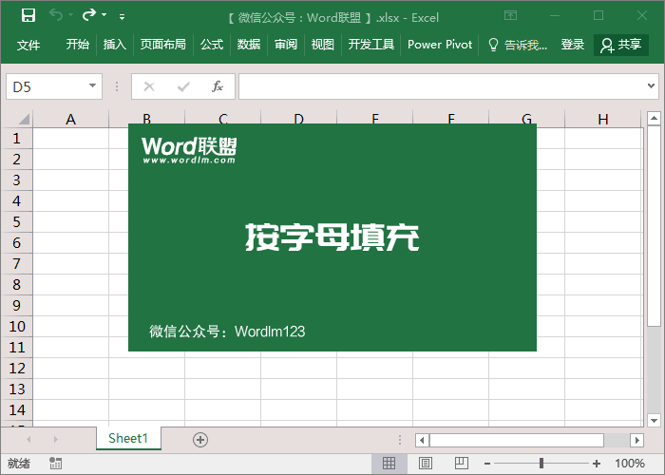Select column A header
Screen dimensions: 665x475
coord(71,119)
